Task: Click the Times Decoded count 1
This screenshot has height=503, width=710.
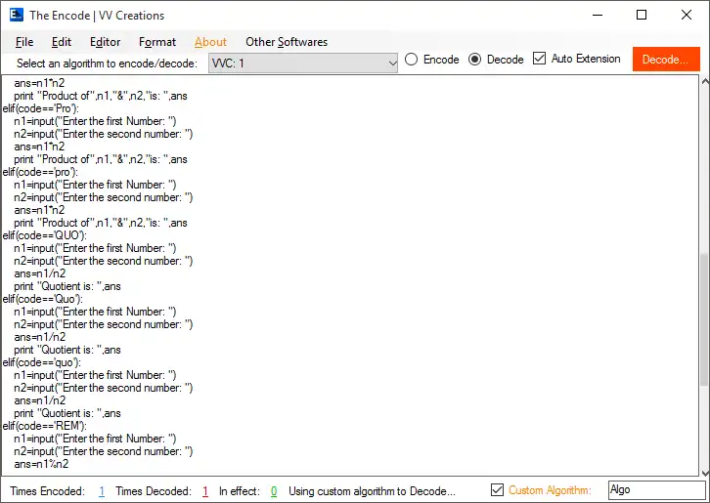Action: pos(205,491)
